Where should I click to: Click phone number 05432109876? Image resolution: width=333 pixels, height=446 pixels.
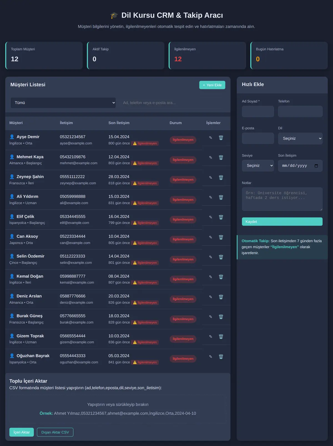pyautogui.click(x=73, y=157)
